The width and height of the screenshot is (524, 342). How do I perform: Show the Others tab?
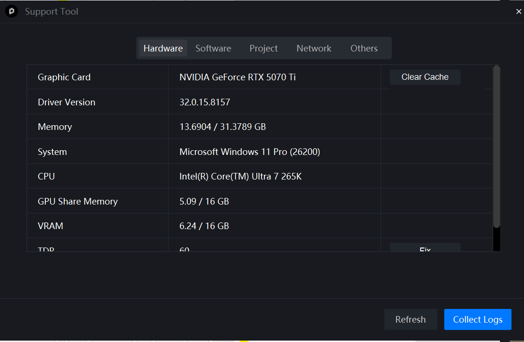[364, 48]
